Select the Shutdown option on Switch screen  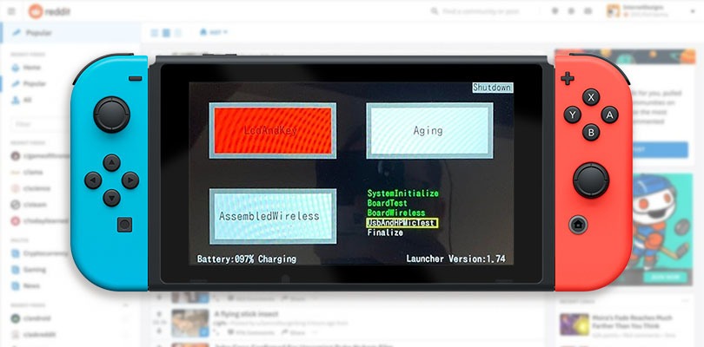[x=493, y=88]
